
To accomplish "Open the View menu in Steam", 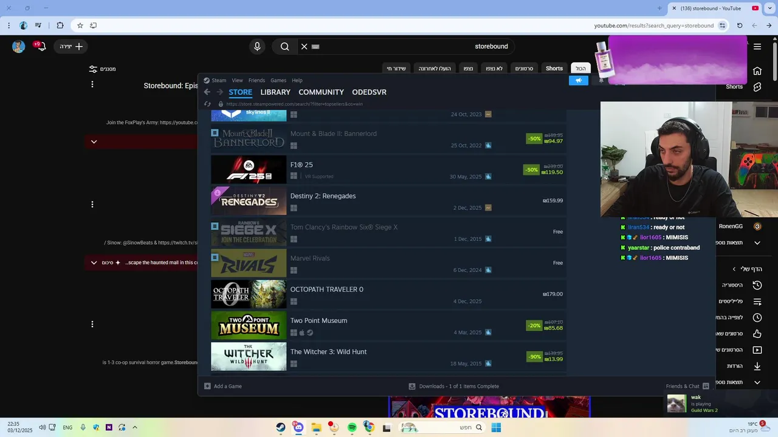I will click(237, 80).
